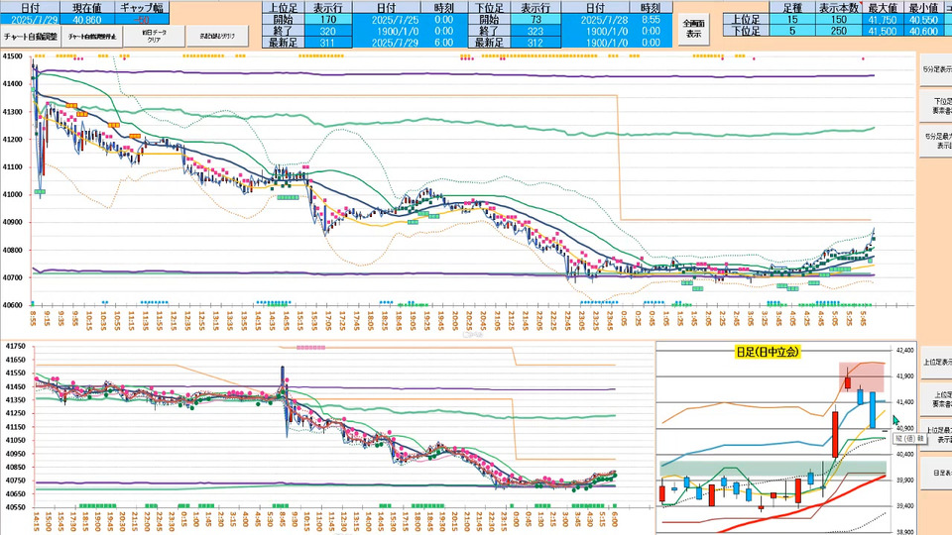Click the 日足(日中立会) chart title
The width and height of the screenshot is (952, 535).
[x=768, y=352]
